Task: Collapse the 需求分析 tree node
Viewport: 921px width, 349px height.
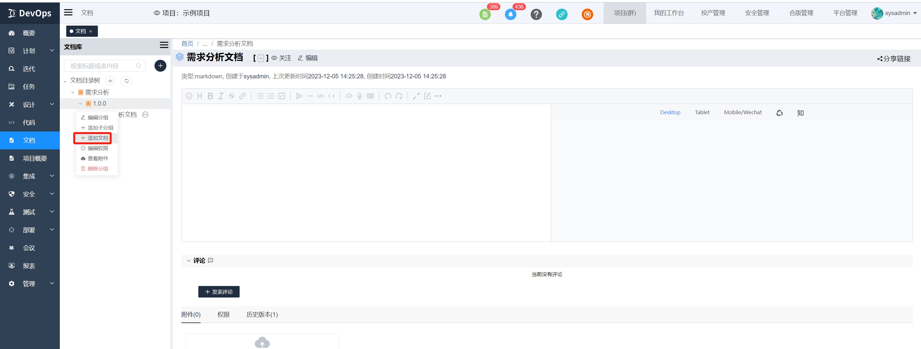Action: (x=73, y=93)
